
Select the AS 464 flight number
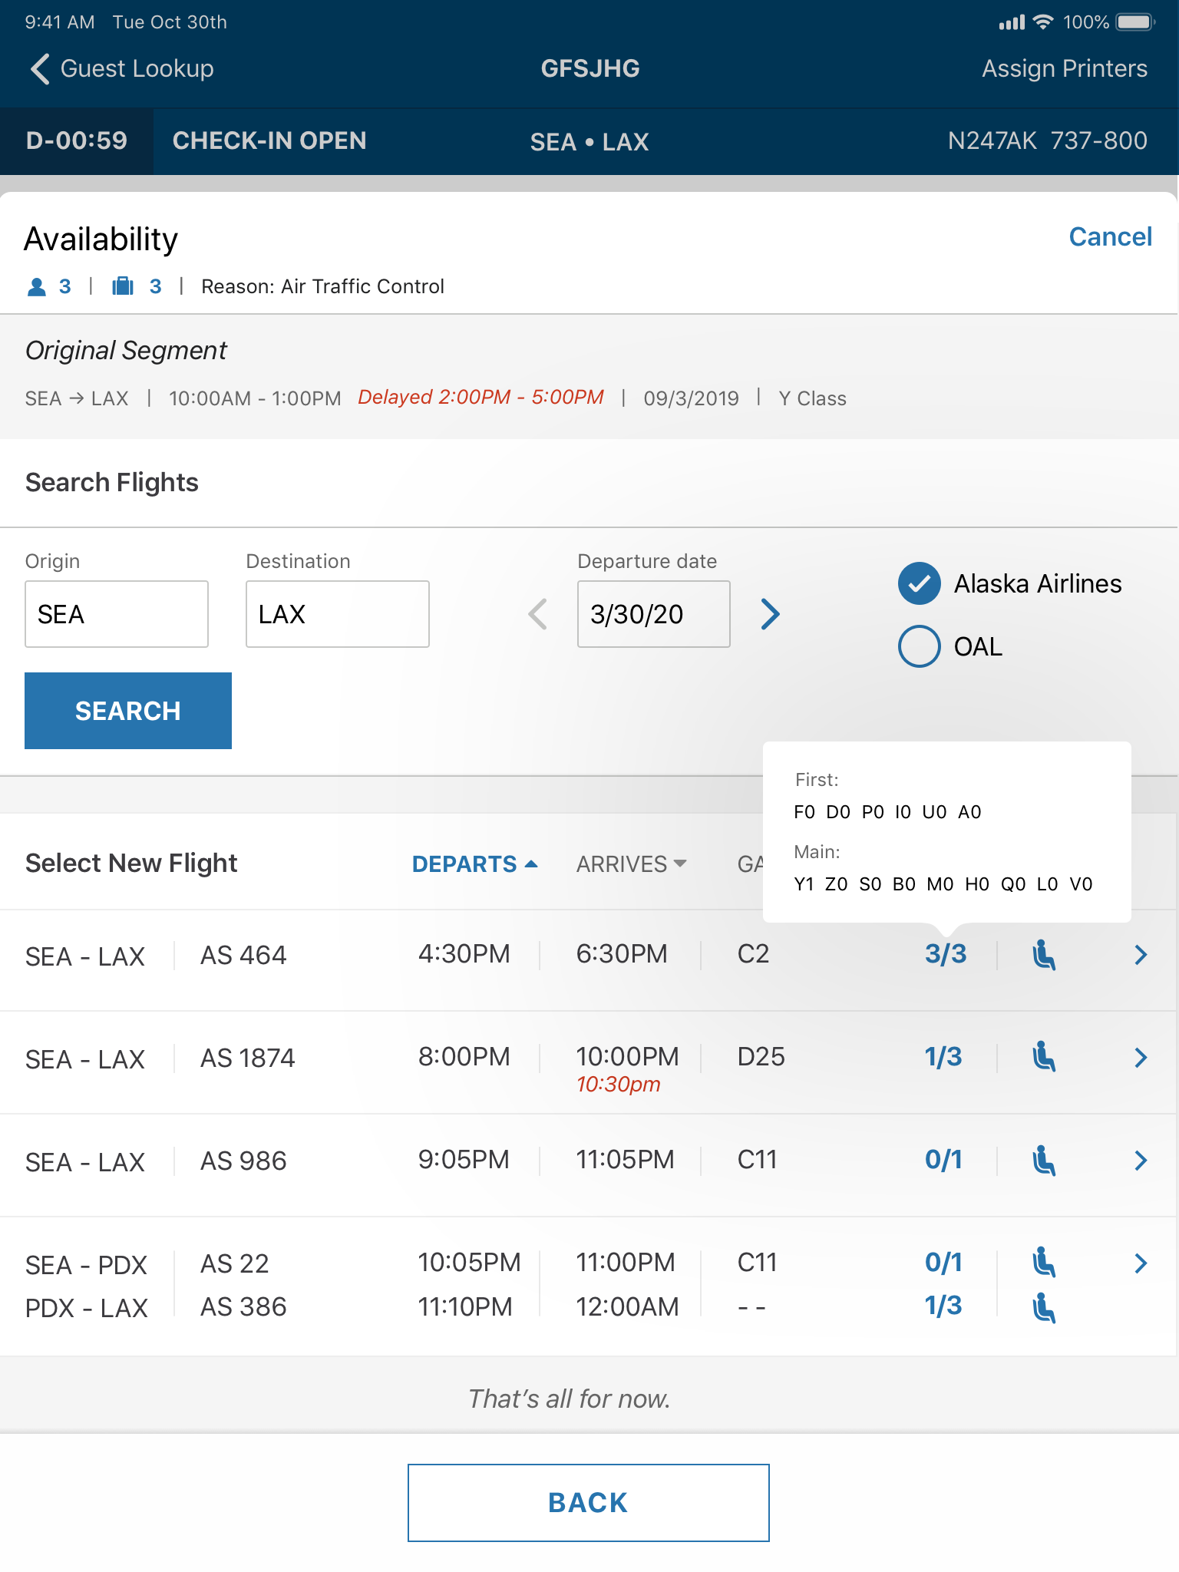pos(243,956)
